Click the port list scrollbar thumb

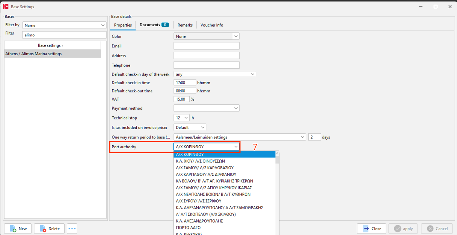click(x=277, y=160)
